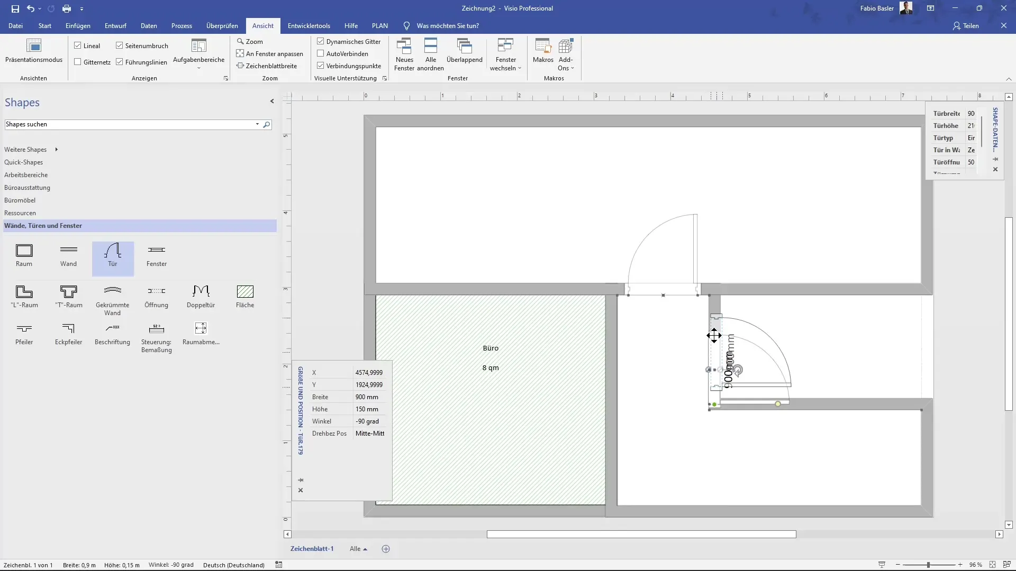Select the Doppeltür shape
This screenshot has width=1016, height=571.
(x=201, y=297)
